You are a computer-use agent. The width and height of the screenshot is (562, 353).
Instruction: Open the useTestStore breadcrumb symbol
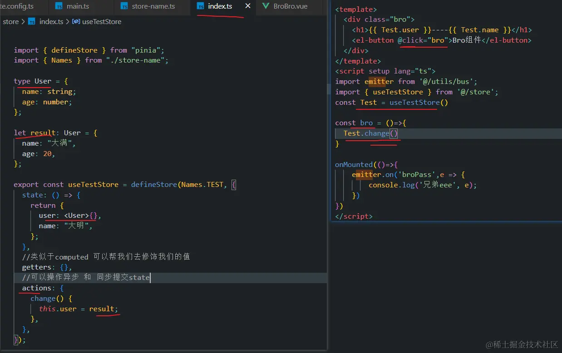(x=102, y=21)
